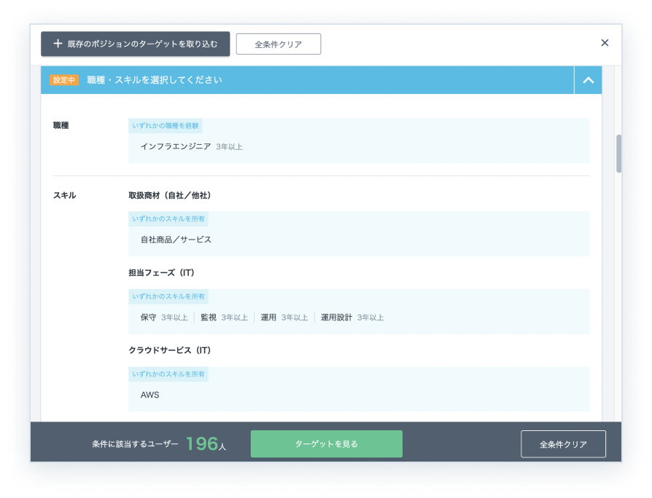Viewport: 652px width, 498px height.
Task: Click the いずれかの職種を経験 condition tag
Action: pos(166,126)
